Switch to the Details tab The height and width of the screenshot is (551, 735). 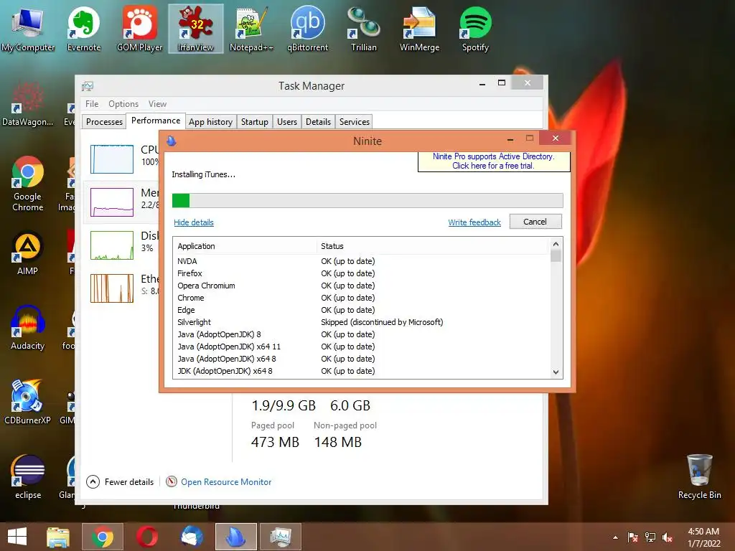(318, 122)
